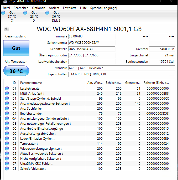Screen dimensions: 178x180
Task: Open the Datei menu
Action: click(6, 8)
